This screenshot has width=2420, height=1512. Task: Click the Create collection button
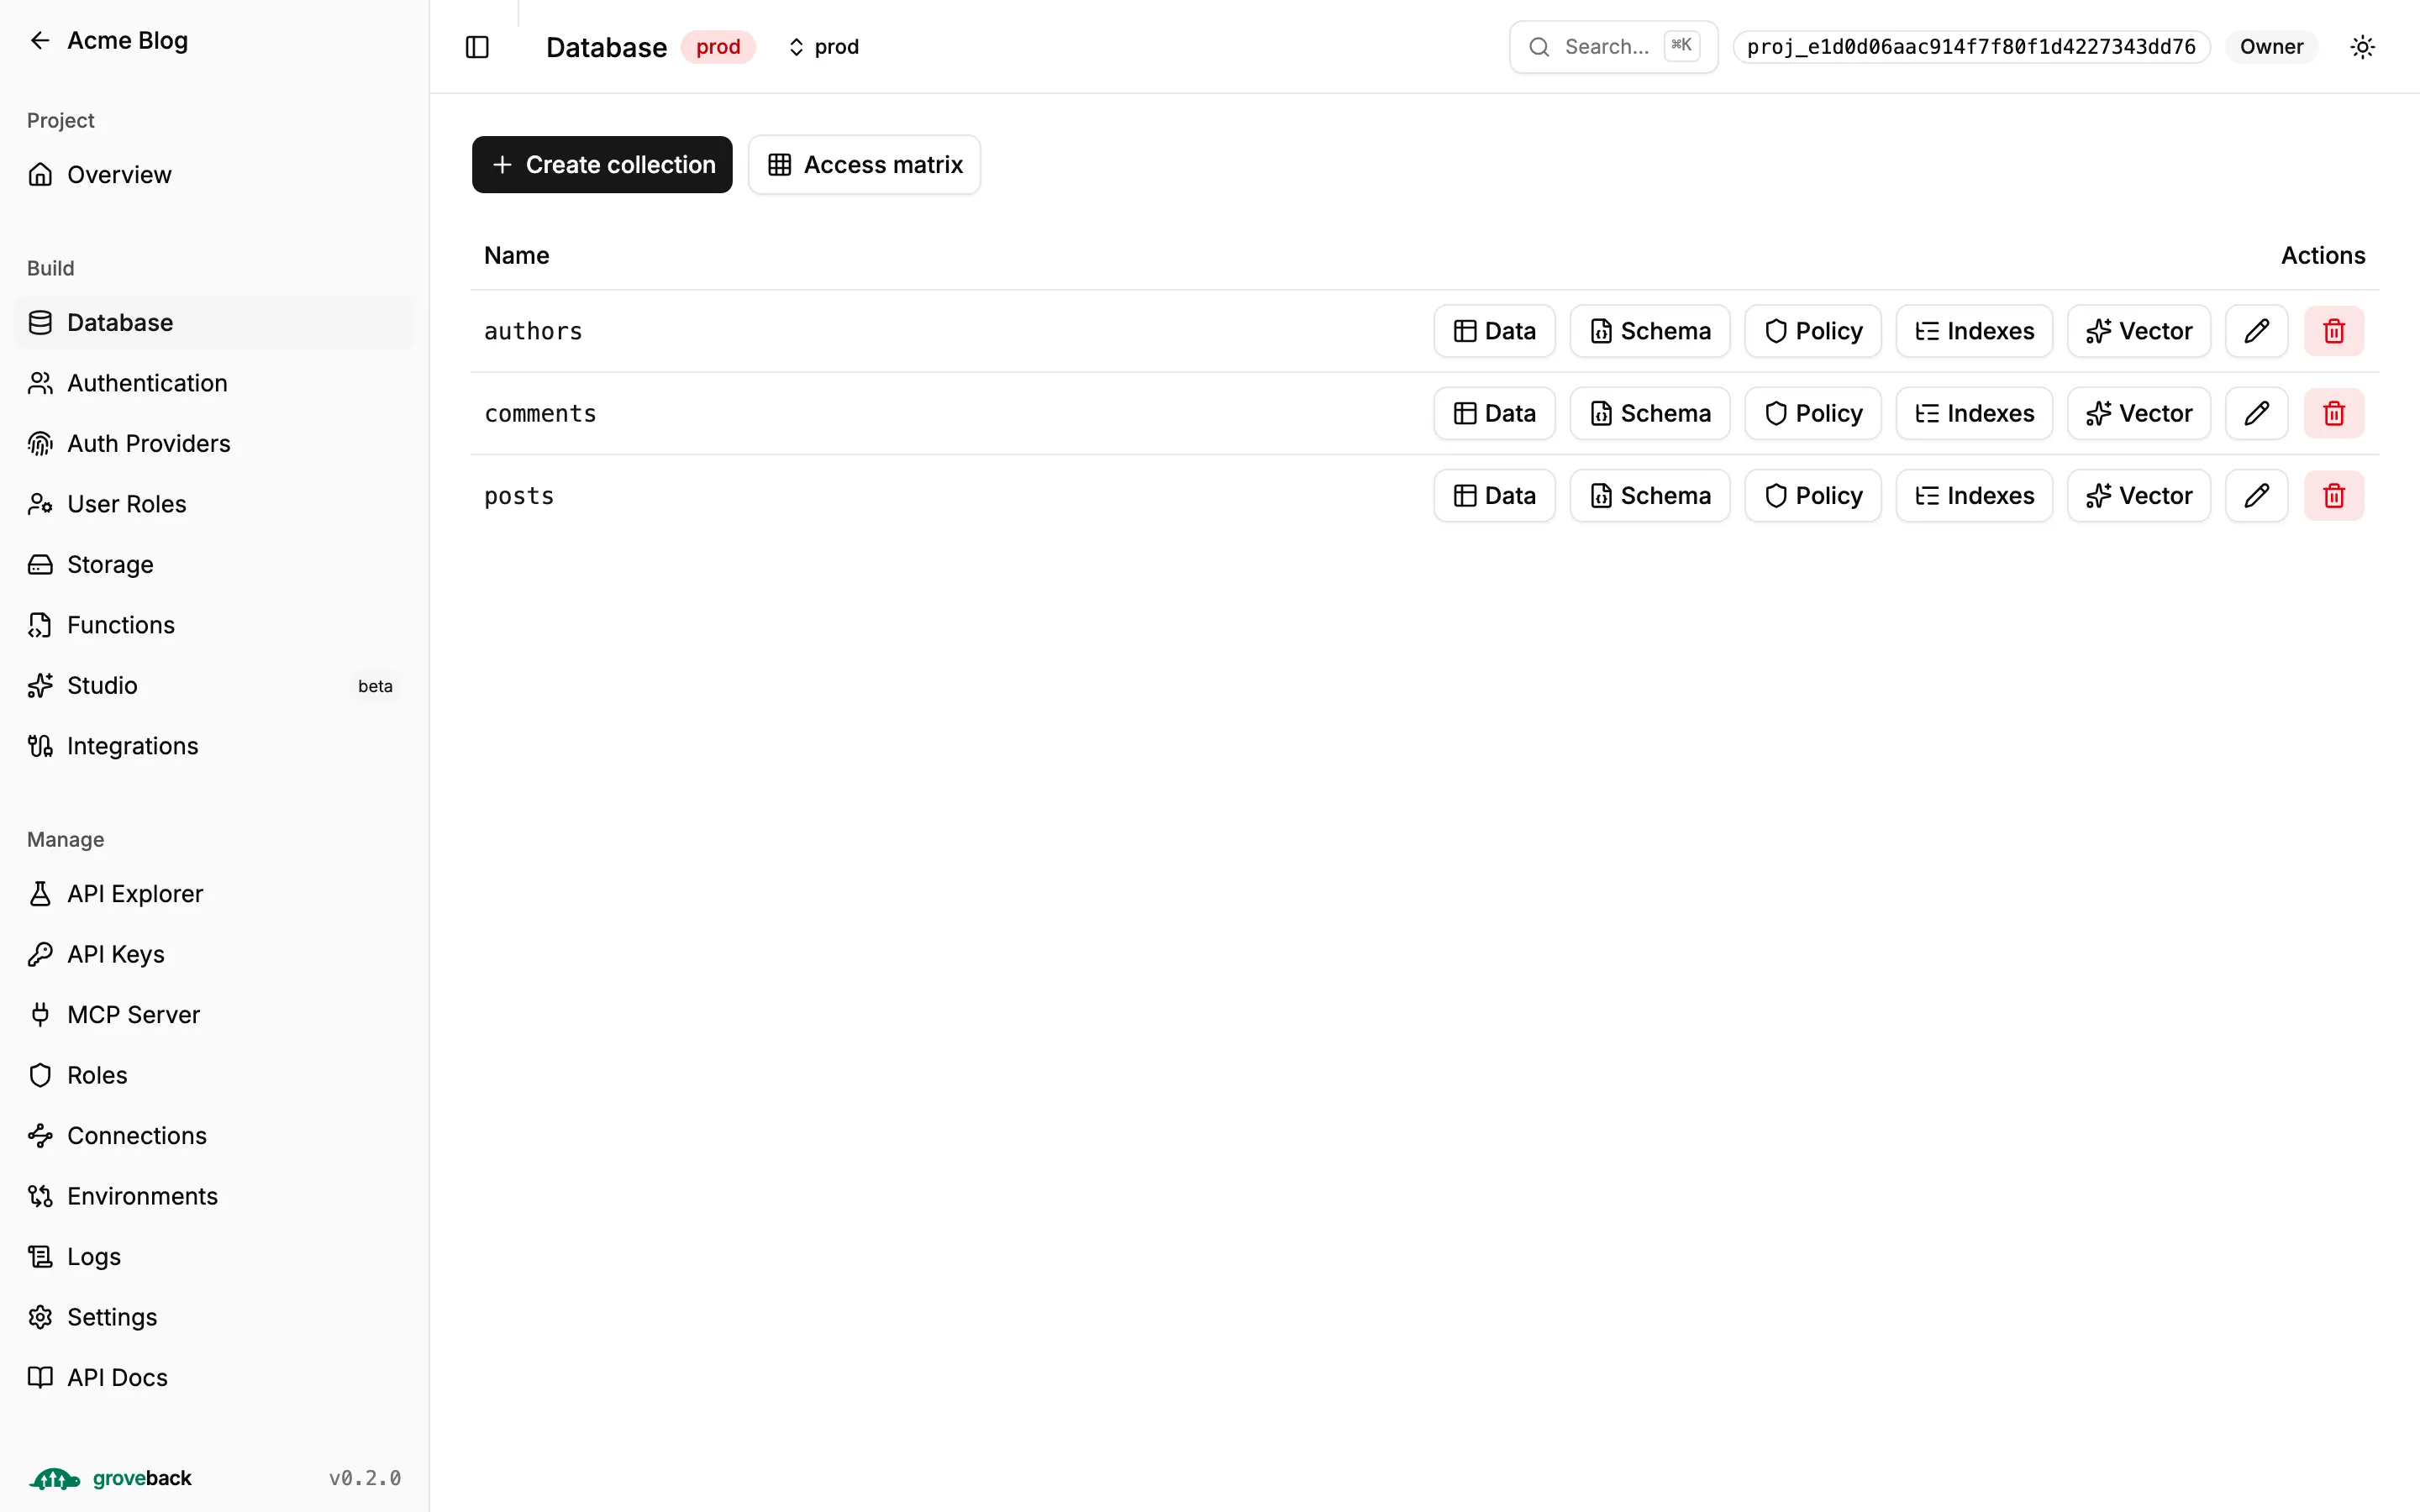coord(602,164)
